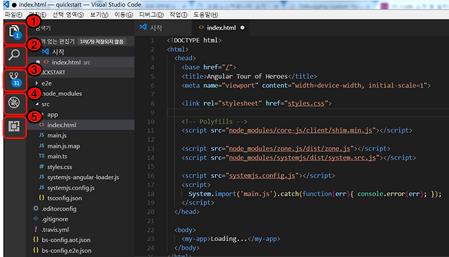Expand the e2e folder
Screen dimensions: 449x257
37,83
